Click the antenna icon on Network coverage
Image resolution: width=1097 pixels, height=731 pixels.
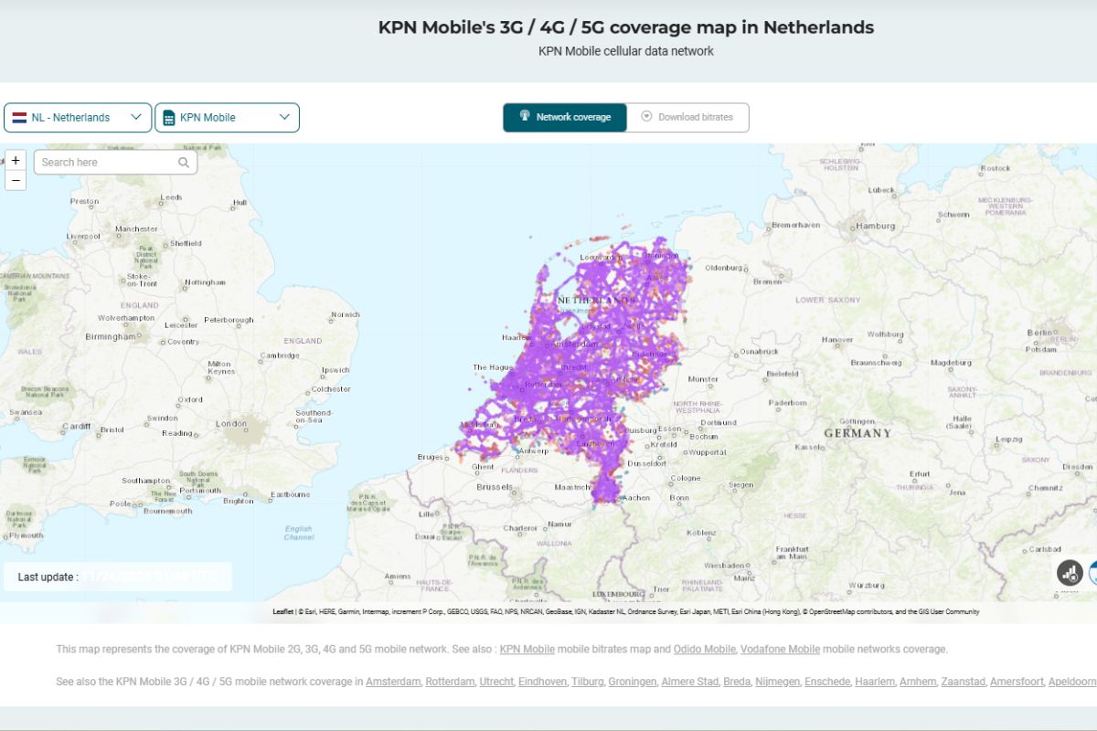click(526, 116)
